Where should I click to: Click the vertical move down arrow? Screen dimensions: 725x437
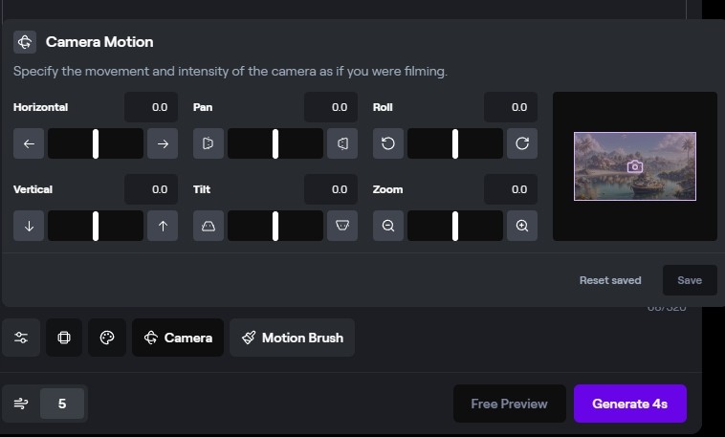pyautogui.click(x=29, y=226)
